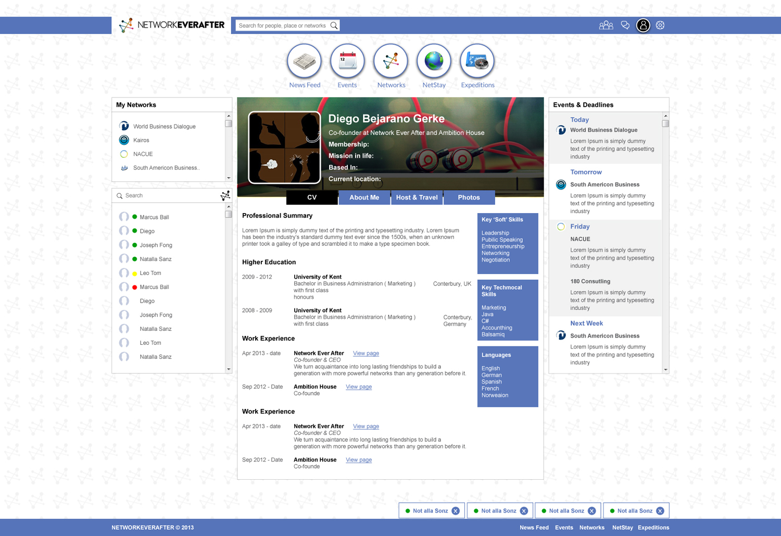Switch to the About Me tab

[x=364, y=197]
